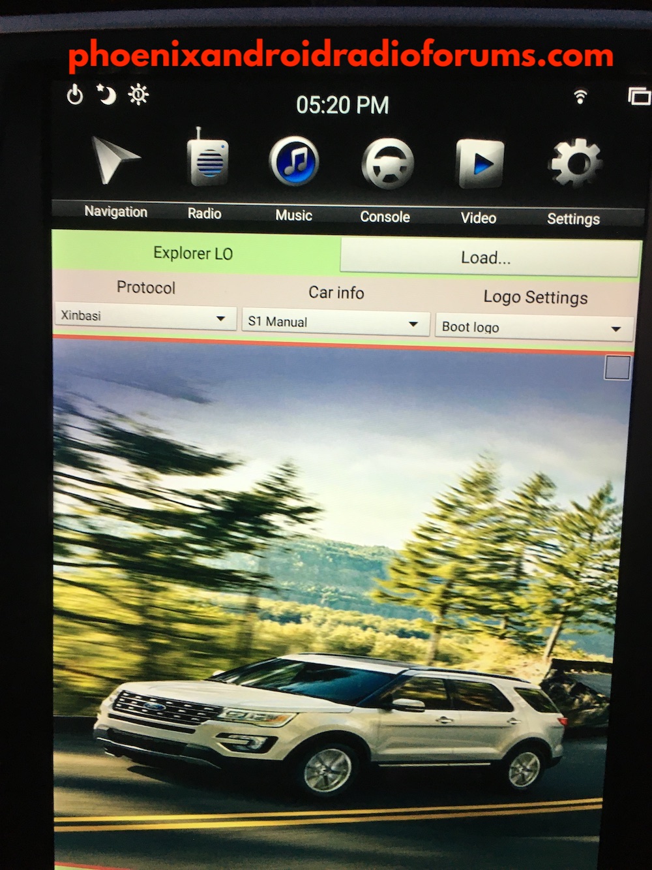Tap the brightness sun icon
This screenshot has width=652, height=870.
click(x=138, y=95)
